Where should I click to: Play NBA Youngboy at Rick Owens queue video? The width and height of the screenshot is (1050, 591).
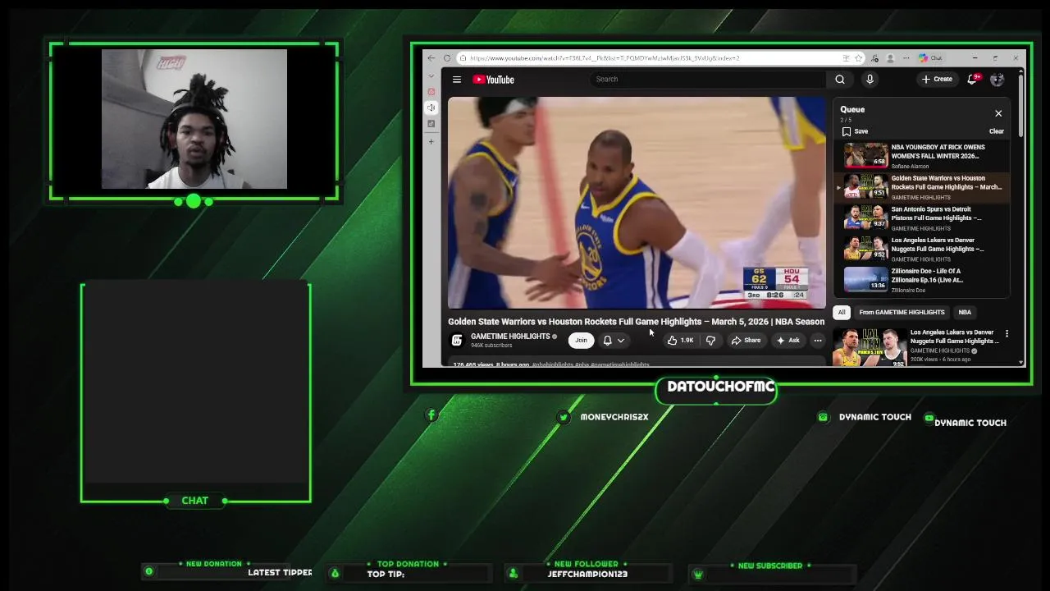click(x=923, y=155)
